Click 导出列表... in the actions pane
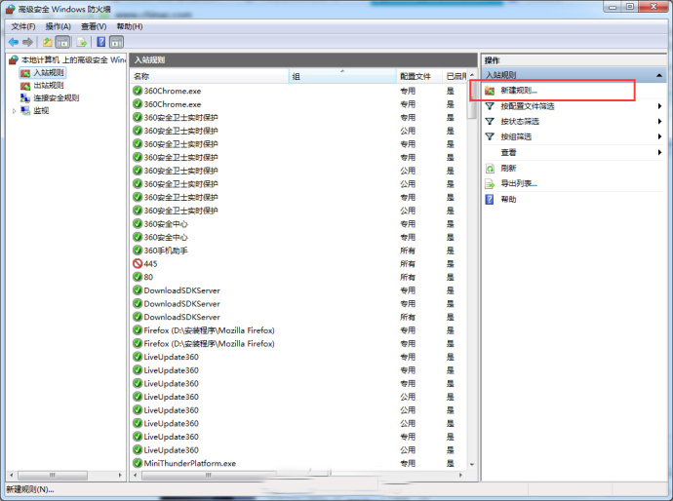Viewport: 673px width, 501px height. (519, 183)
